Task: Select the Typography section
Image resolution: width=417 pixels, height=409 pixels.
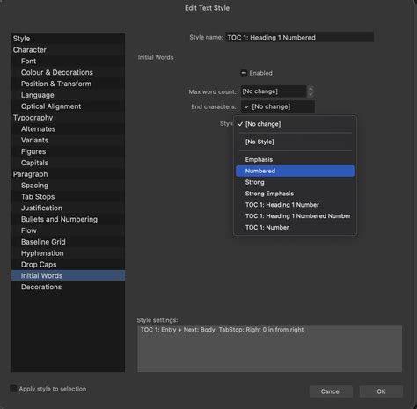Action: [x=68, y=118]
